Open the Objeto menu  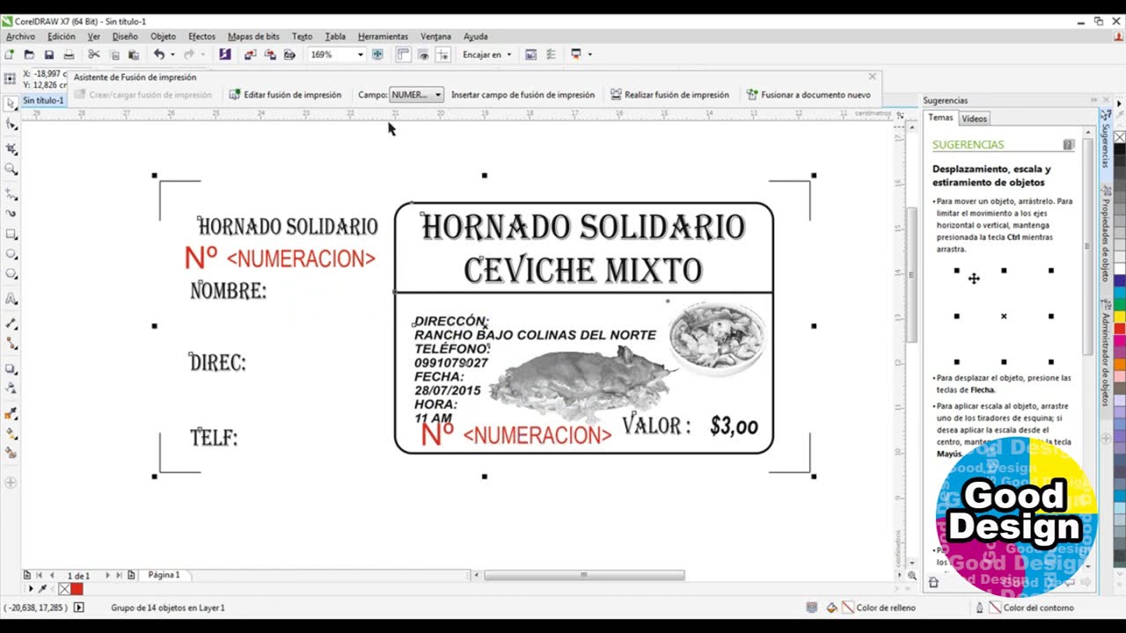tap(163, 37)
